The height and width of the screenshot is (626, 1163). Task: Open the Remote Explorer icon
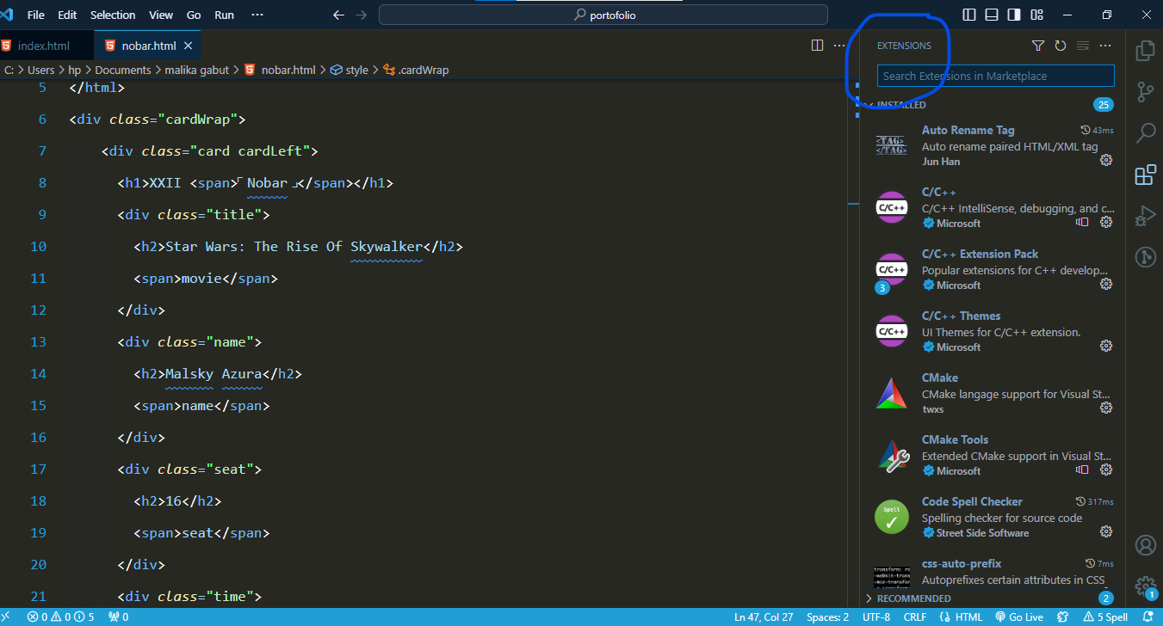1145,257
